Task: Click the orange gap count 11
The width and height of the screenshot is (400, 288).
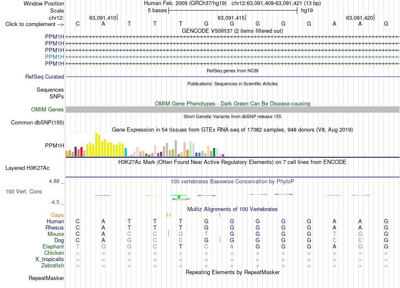Action: click(168, 215)
